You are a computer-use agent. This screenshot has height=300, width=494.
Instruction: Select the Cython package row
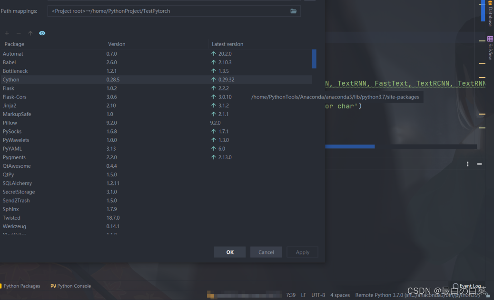coord(156,80)
